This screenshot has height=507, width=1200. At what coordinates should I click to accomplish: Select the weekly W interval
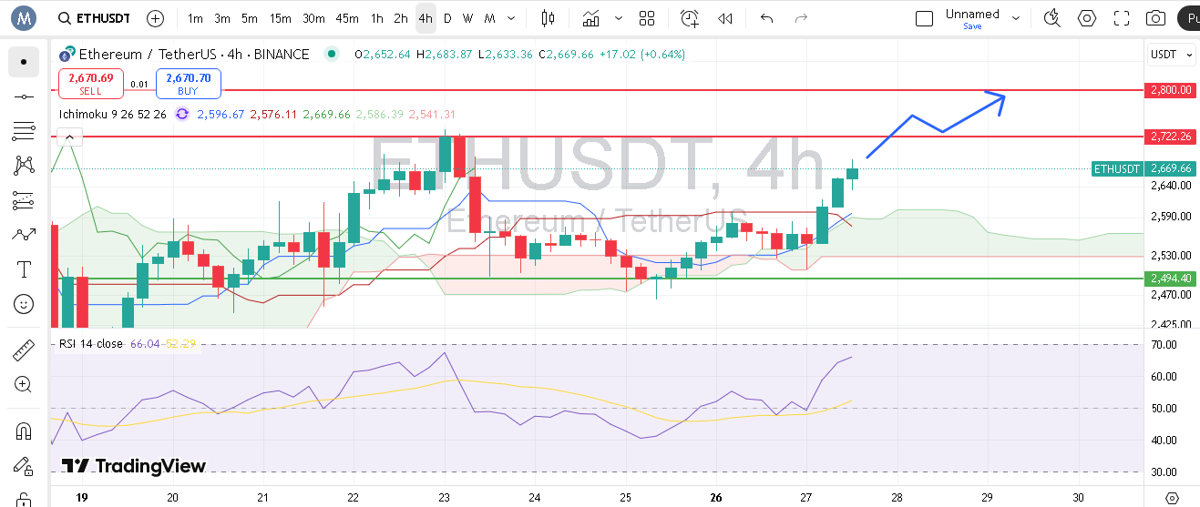(x=467, y=18)
